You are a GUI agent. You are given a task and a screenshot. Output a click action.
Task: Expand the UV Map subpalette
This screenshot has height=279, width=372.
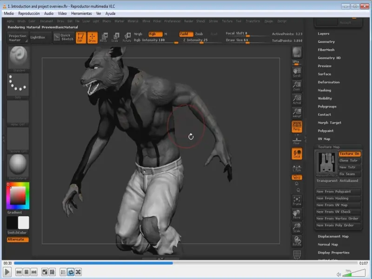pyautogui.click(x=324, y=139)
